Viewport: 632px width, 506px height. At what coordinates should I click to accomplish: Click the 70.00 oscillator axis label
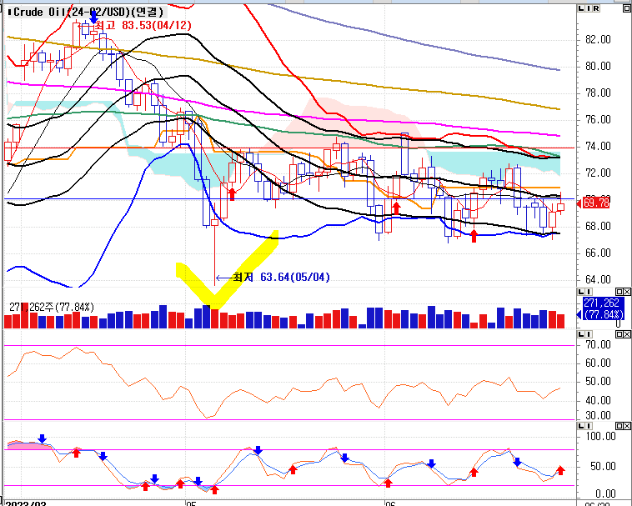click(x=598, y=344)
